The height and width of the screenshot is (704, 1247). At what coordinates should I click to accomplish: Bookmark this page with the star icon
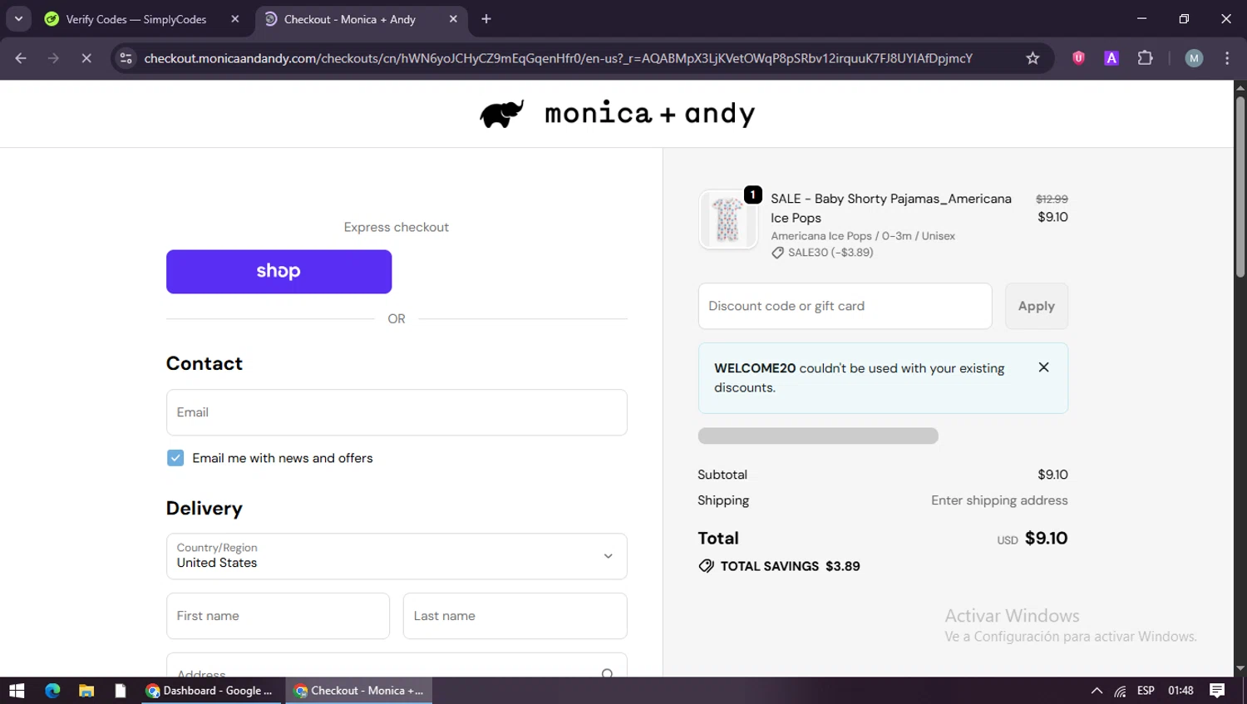click(1033, 58)
